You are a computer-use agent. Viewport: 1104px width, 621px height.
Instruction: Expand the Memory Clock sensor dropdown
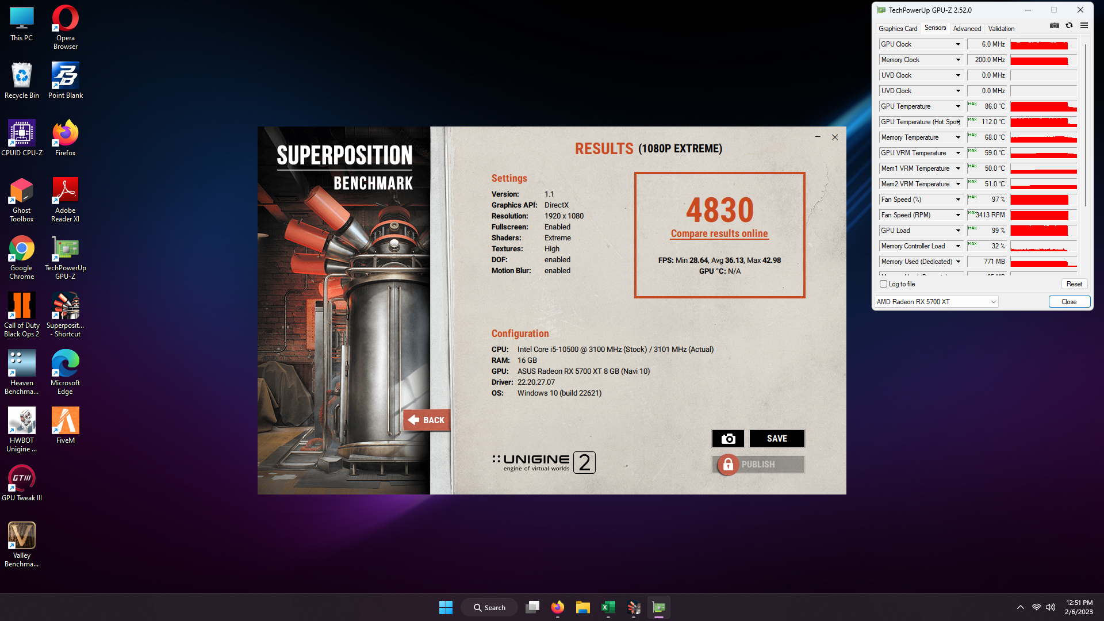pyautogui.click(x=958, y=60)
